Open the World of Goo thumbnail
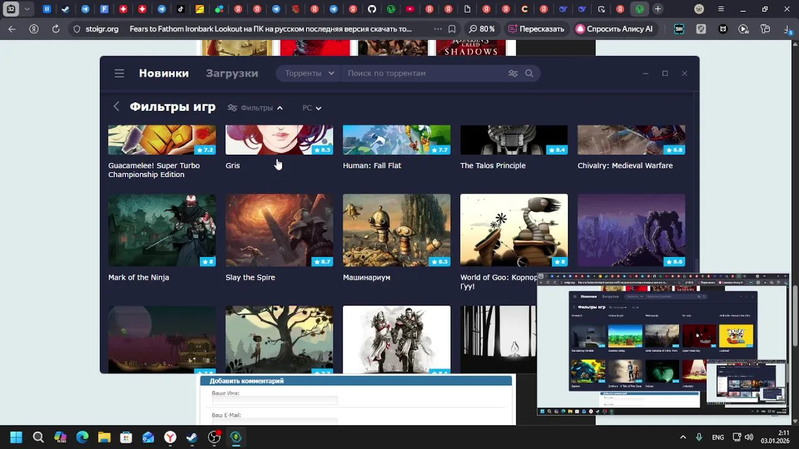799x449 pixels. 514,230
